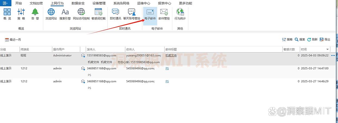Open the PS link in the 14:46:29 row
Image resolution: width=338 pixels, height=123 pixels.
point(167,82)
